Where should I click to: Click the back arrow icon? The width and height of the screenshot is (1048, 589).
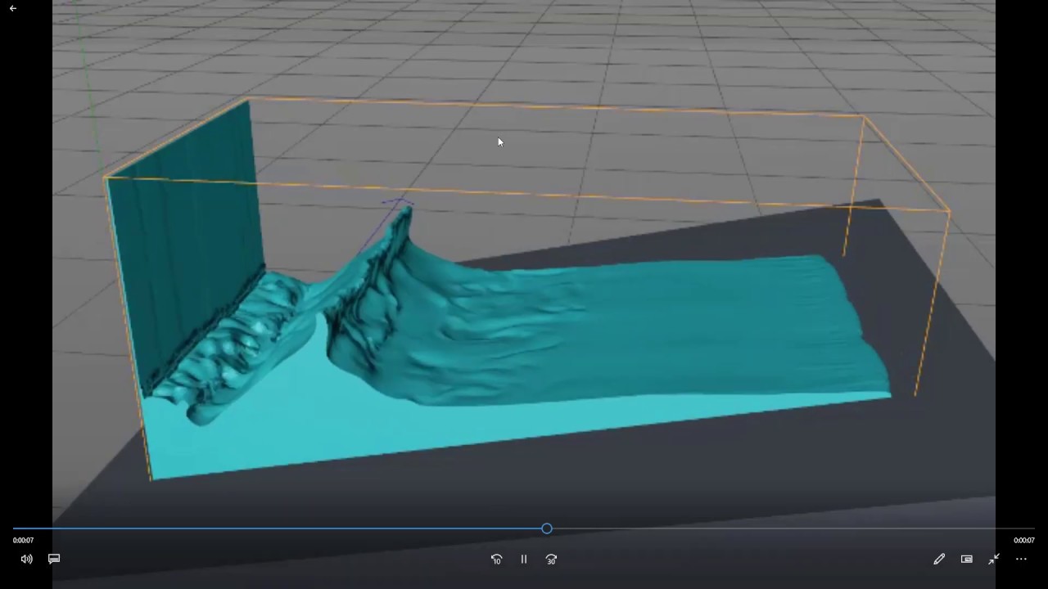click(12, 8)
